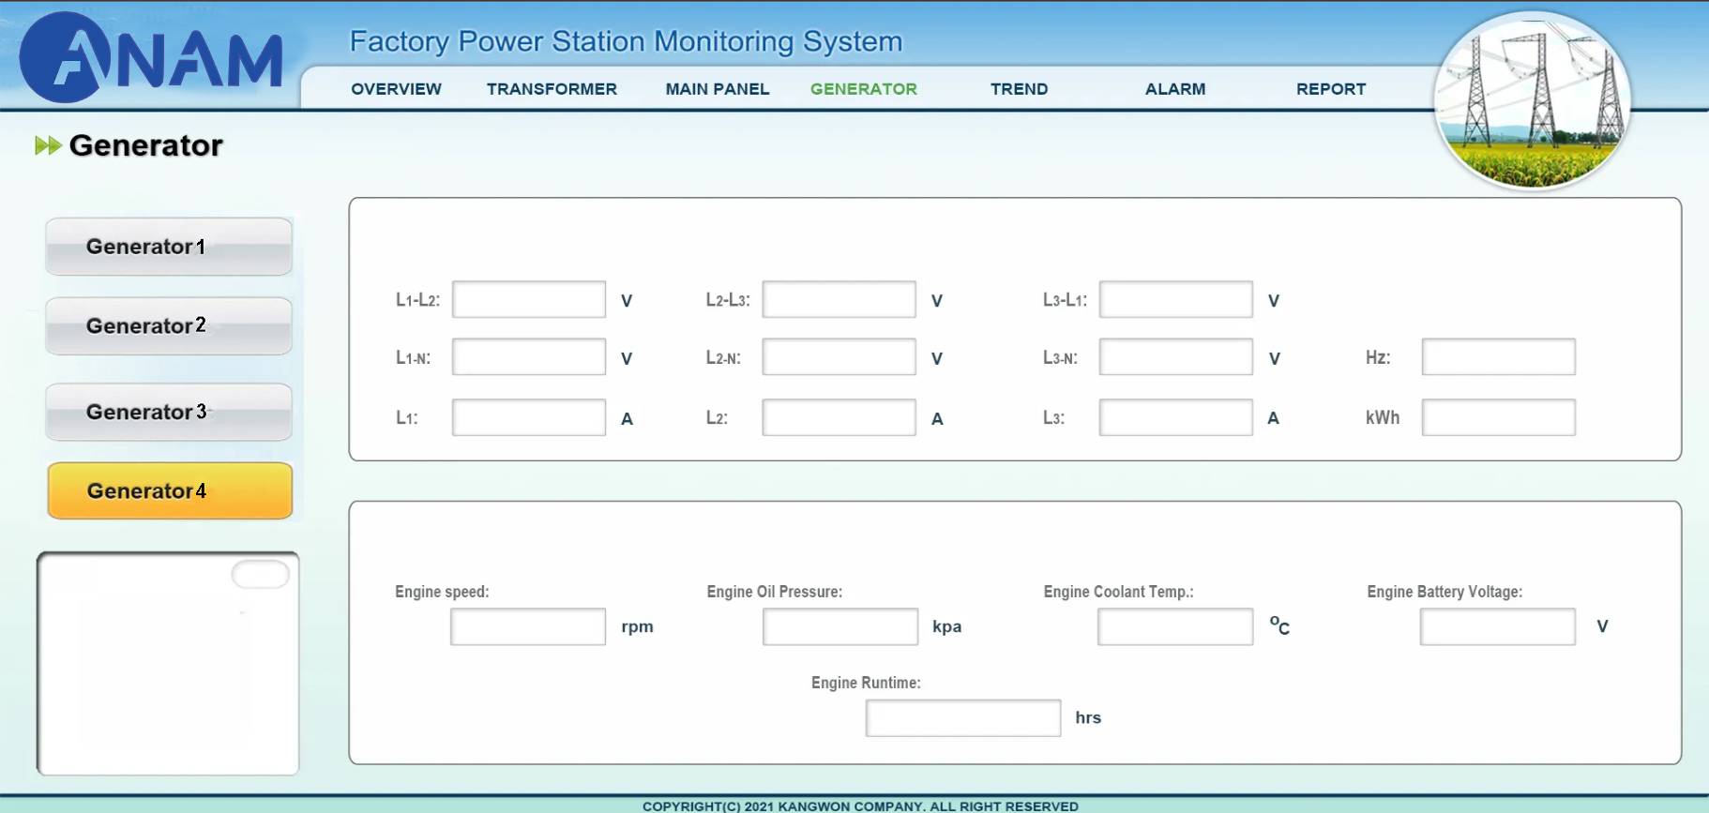Select the Engine speed rpm field
Image resolution: width=1709 pixels, height=813 pixels.
[x=528, y=626]
